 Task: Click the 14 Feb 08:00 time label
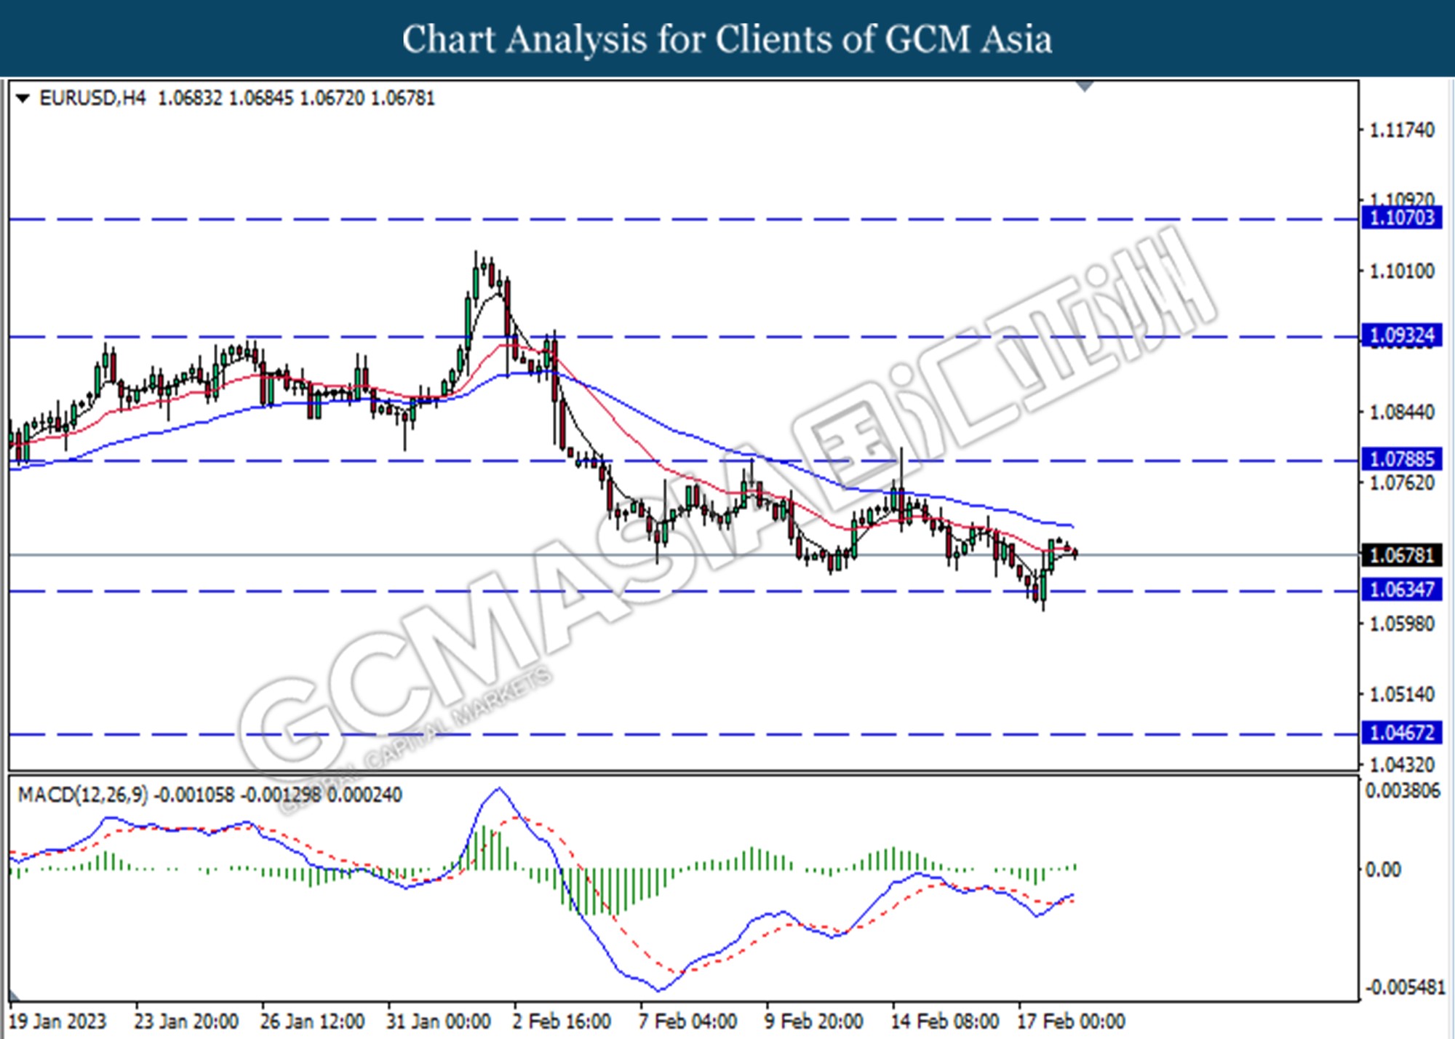point(945,1022)
